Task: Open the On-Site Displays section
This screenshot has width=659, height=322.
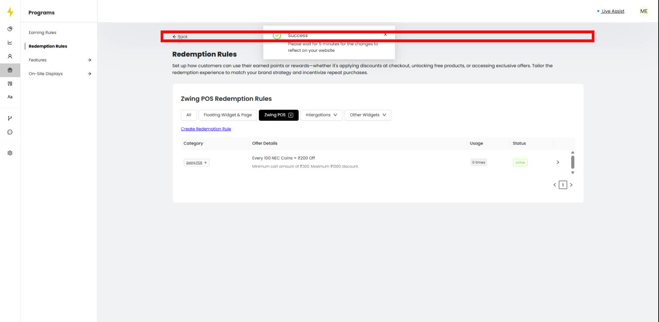Action: click(x=46, y=73)
